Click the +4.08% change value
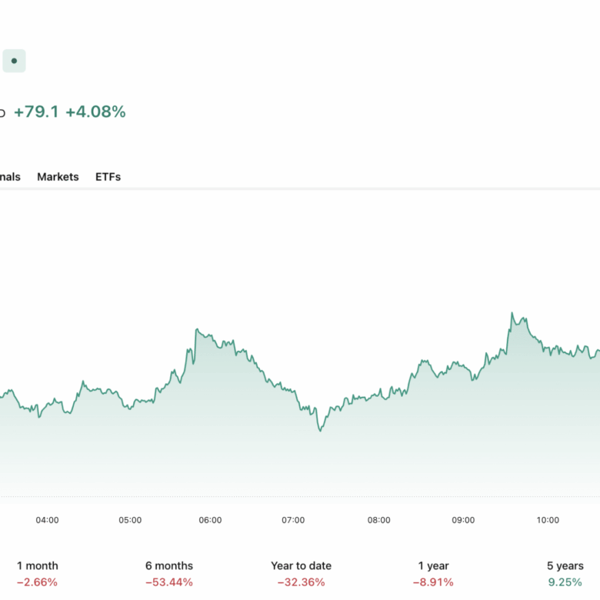 pos(95,112)
